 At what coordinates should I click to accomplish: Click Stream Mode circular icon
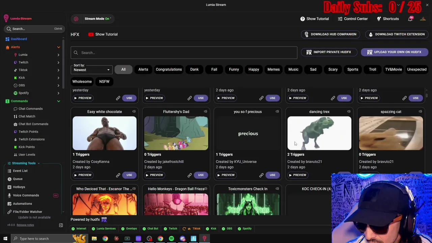pyautogui.click(x=76, y=19)
